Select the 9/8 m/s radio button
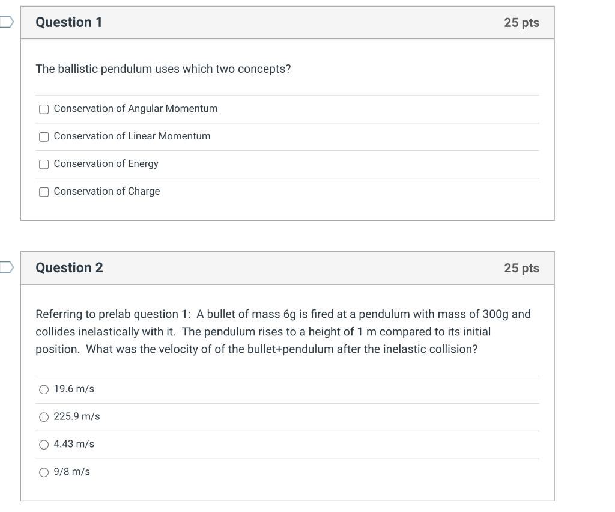The width and height of the screenshot is (615, 512). (44, 472)
